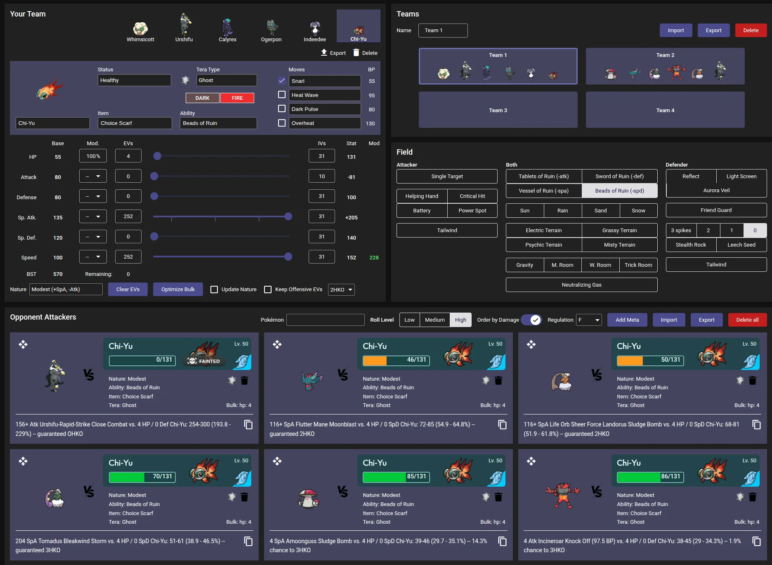
Task: Click the Export icon under Your Team
Action: pyautogui.click(x=324, y=52)
